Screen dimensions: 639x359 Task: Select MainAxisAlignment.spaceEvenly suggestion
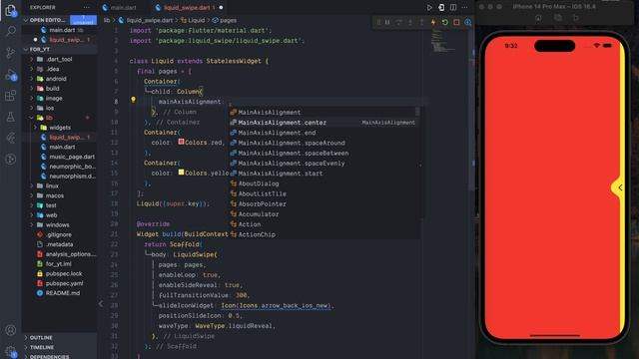[323, 164]
